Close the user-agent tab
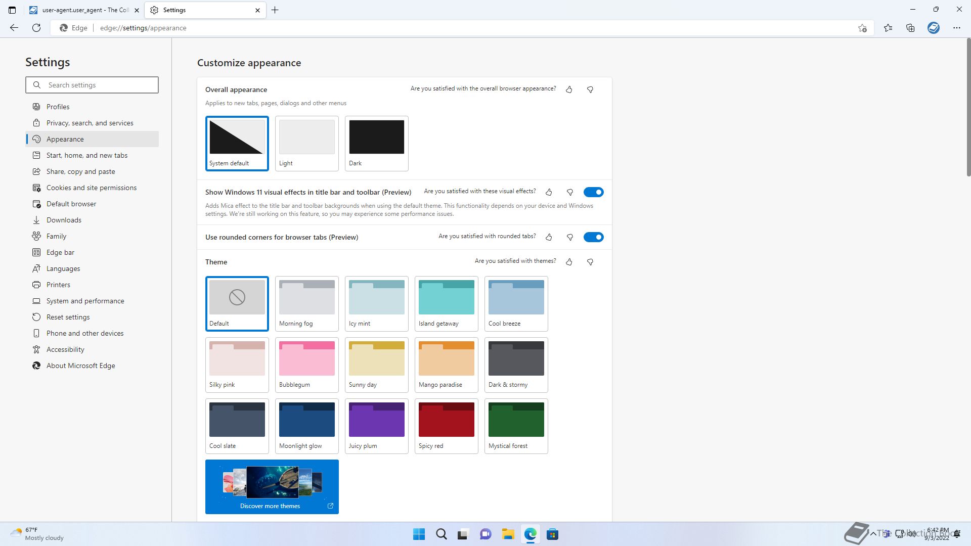971x546 pixels. pos(137,10)
